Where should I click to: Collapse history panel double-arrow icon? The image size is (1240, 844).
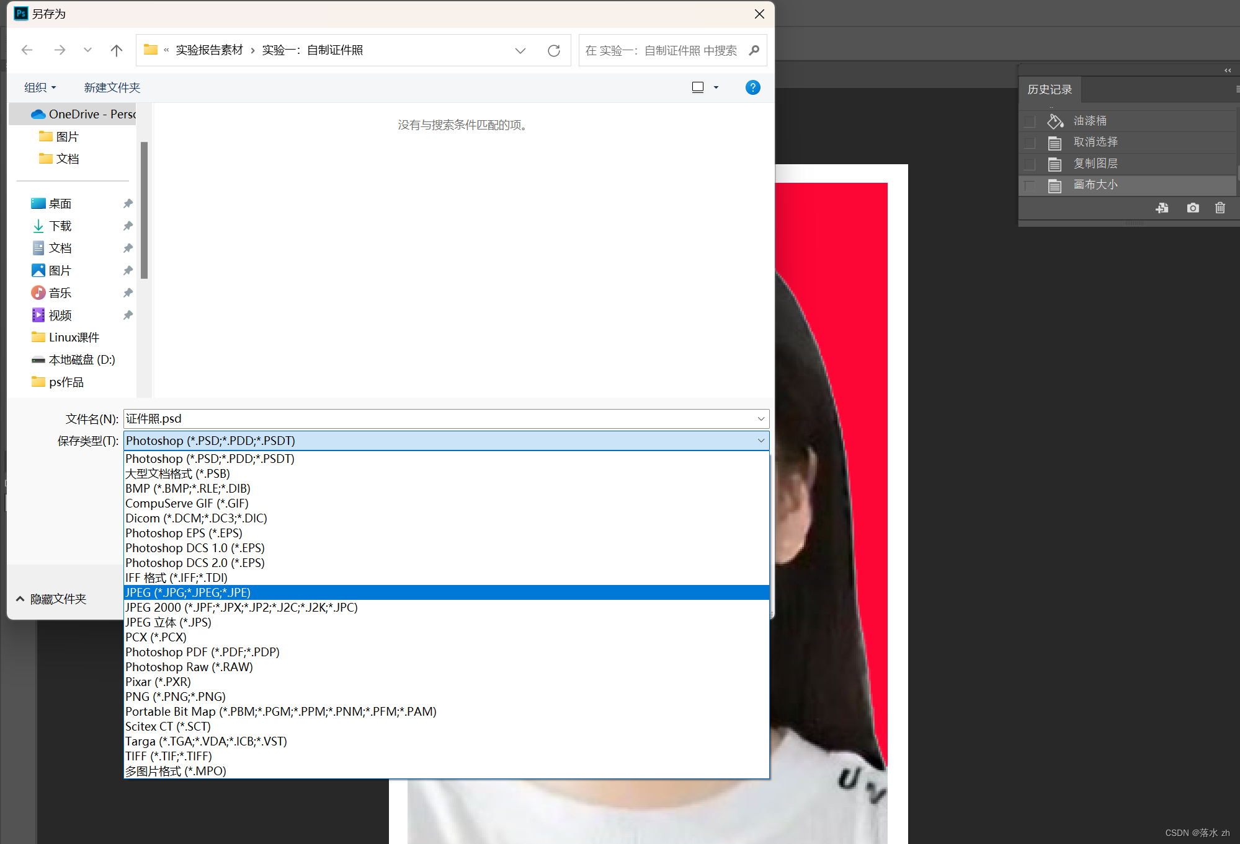pos(1228,70)
